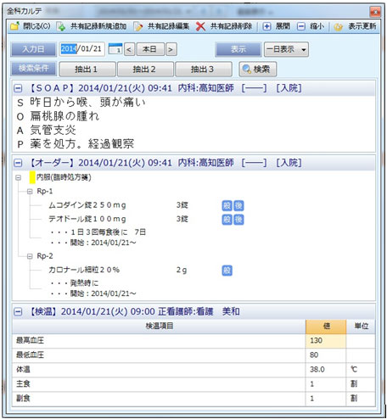Open the 一日表示 display dropdown

[286, 49]
